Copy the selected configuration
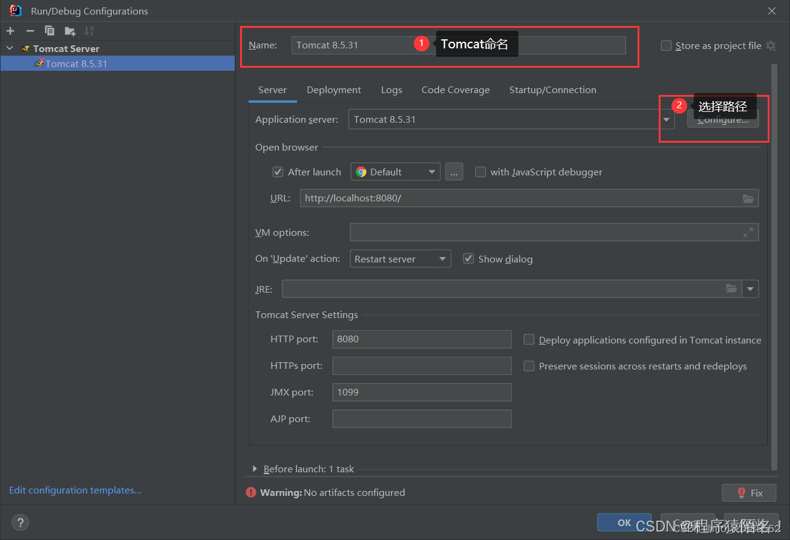Image resolution: width=790 pixels, height=540 pixels. coord(50,31)
